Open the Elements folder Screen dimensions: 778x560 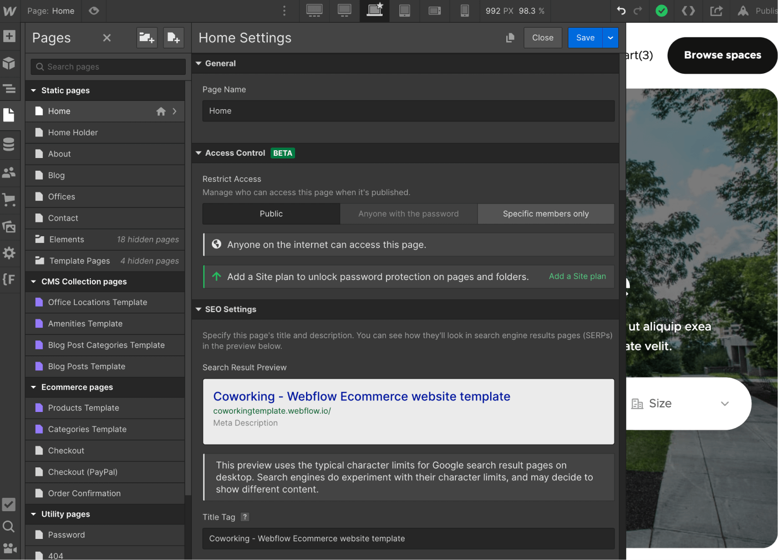[x=105, y=240]
